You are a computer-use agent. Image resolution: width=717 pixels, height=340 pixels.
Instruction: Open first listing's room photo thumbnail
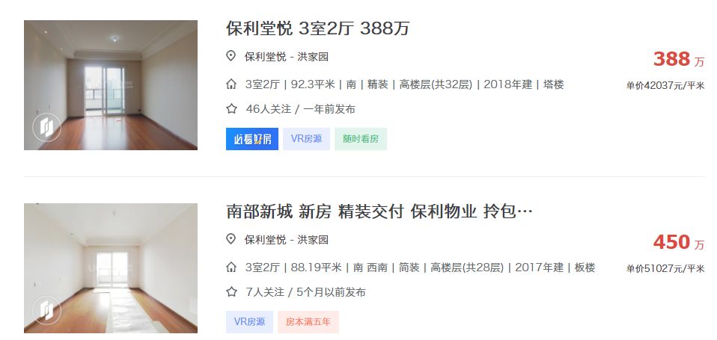[111, 85]
